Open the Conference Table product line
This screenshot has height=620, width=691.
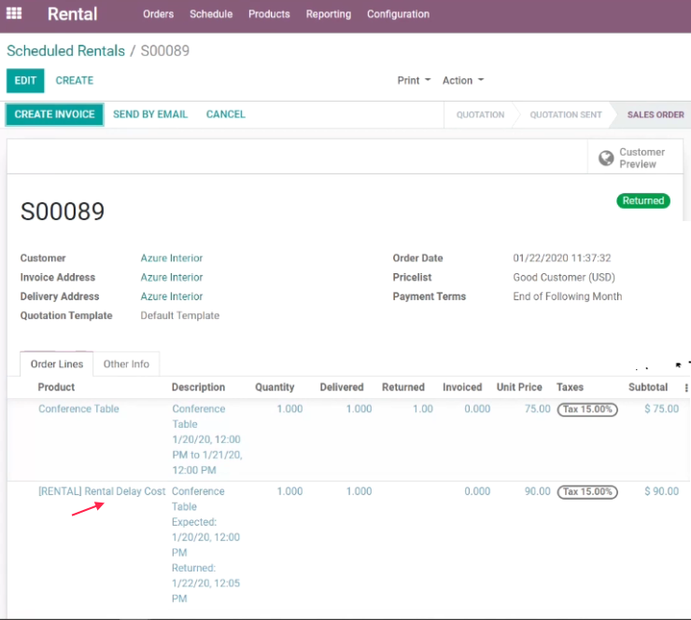78,409
